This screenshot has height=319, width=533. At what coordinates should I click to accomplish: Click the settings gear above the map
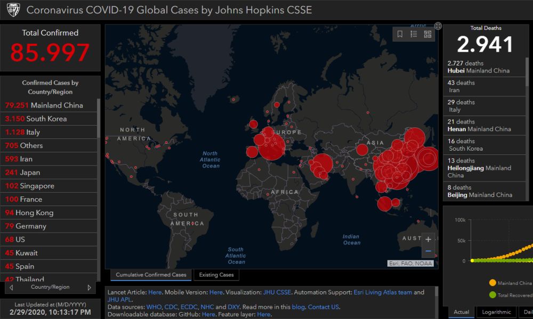tap(438, 24)
